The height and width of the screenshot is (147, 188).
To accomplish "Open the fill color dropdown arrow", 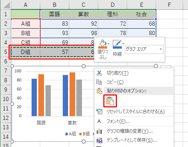I will [x=109, y=44].
